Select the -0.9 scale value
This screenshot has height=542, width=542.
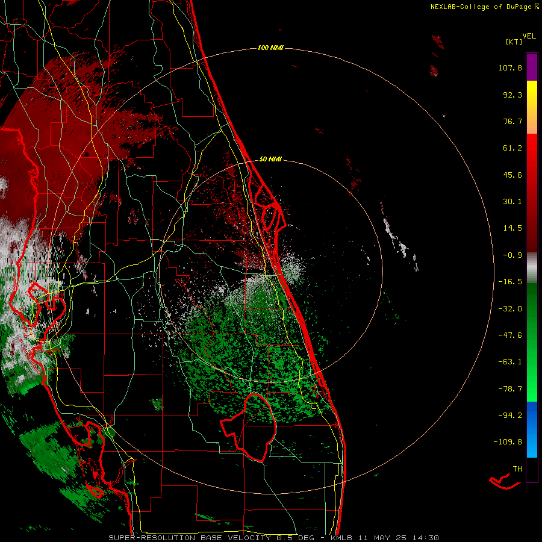[x=512, y=255]
